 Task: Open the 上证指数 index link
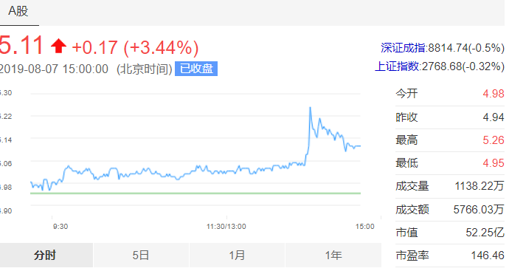(x=397, y=66)
